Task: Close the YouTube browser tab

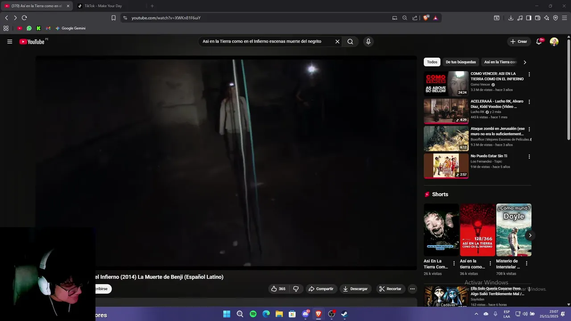Action: tap(68, 6)
